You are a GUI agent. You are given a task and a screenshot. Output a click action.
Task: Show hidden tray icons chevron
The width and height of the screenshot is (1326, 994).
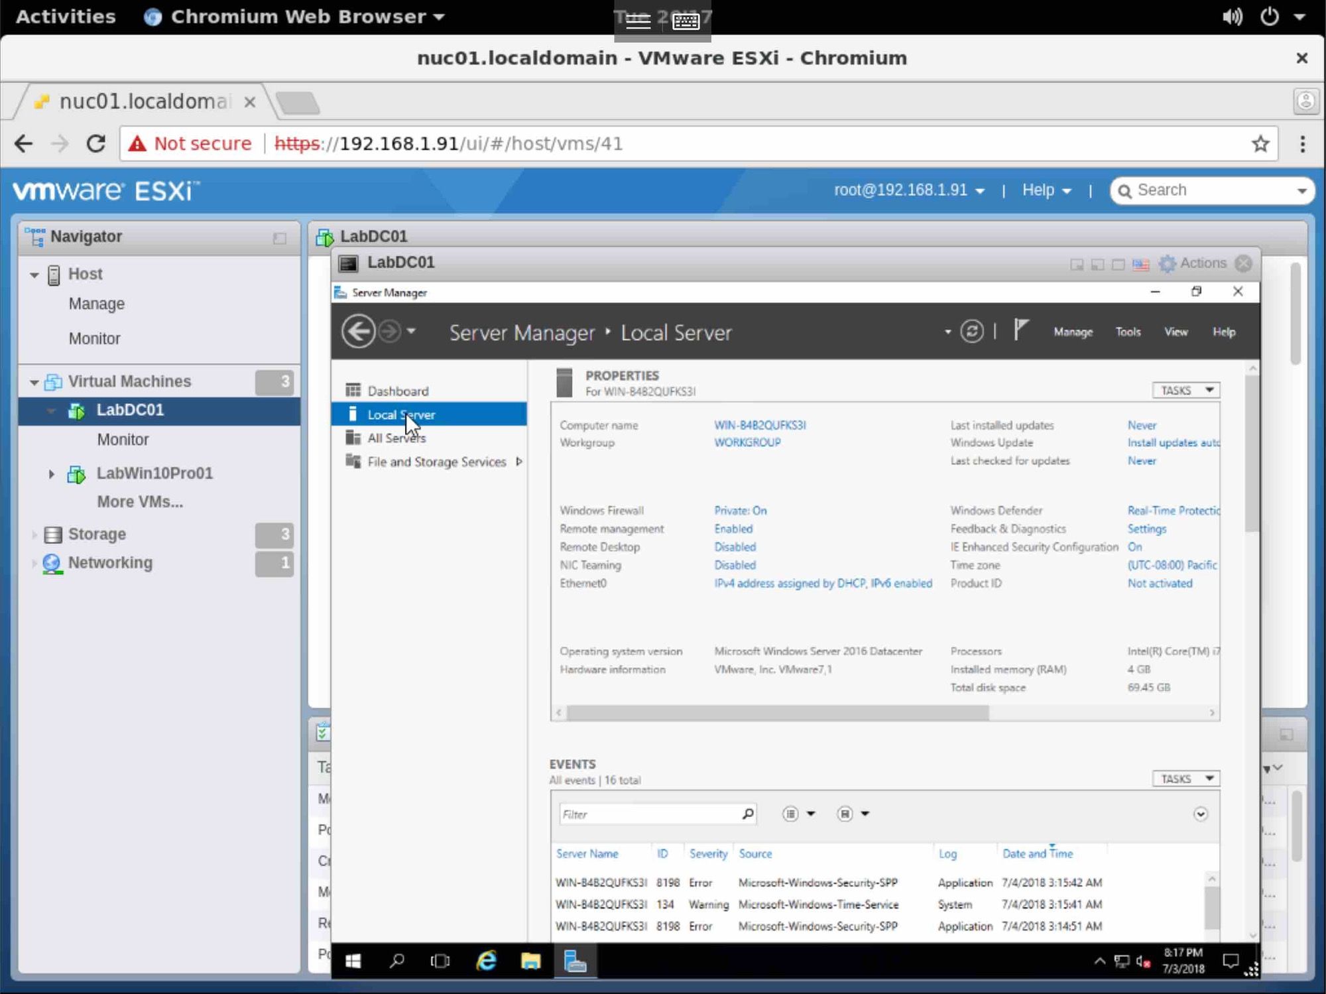pos(1099,961)
